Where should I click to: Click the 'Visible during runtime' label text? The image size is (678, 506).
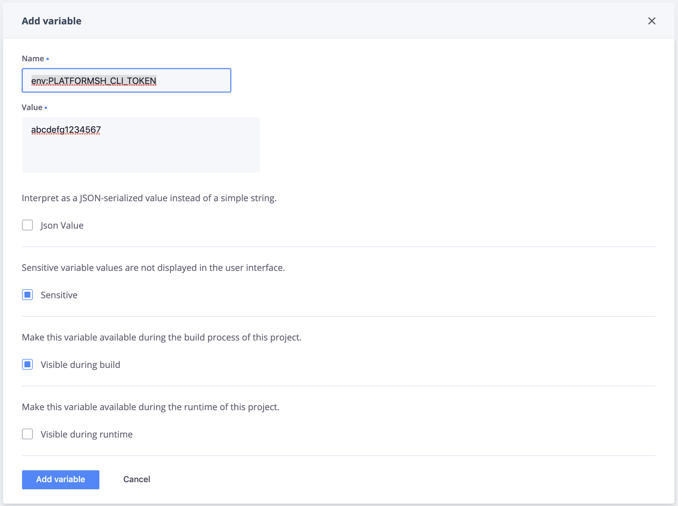[86, 434]
